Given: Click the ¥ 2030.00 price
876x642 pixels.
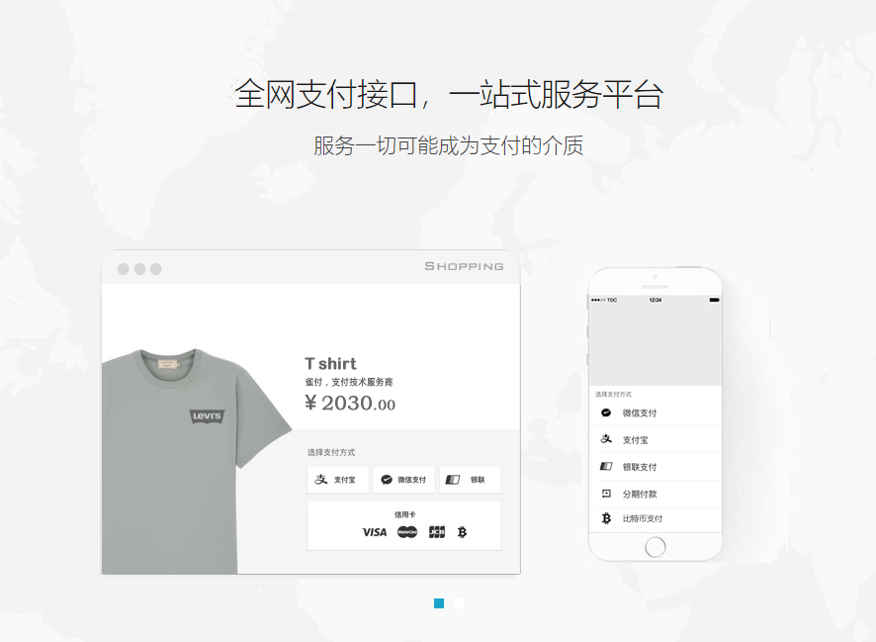Looking at the screenshot, I should pyautogui.click(x=350, y=403).
